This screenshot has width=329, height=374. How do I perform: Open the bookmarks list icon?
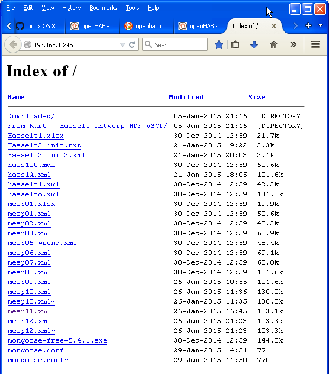235,45
